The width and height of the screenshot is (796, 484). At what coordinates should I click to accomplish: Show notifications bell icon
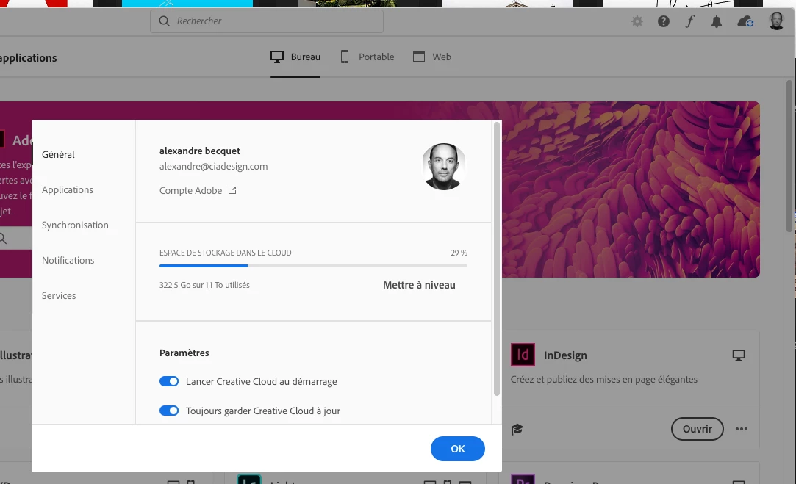(x=717, y=21)
